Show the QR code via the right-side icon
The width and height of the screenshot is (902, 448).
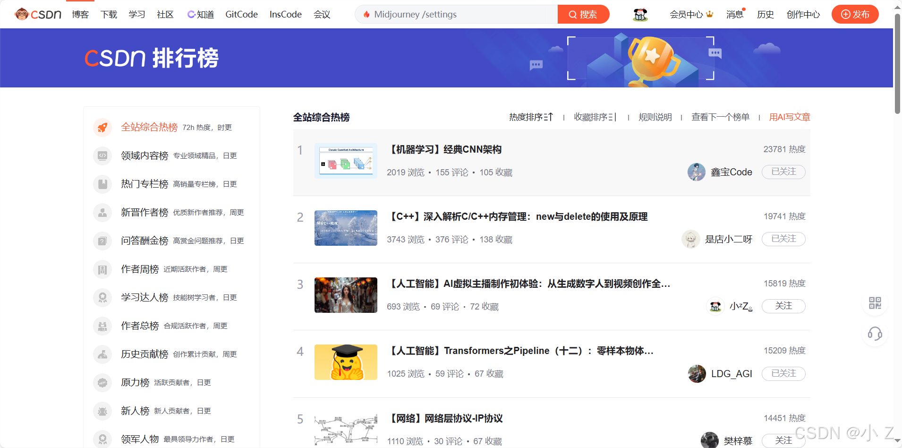(875, 303)
